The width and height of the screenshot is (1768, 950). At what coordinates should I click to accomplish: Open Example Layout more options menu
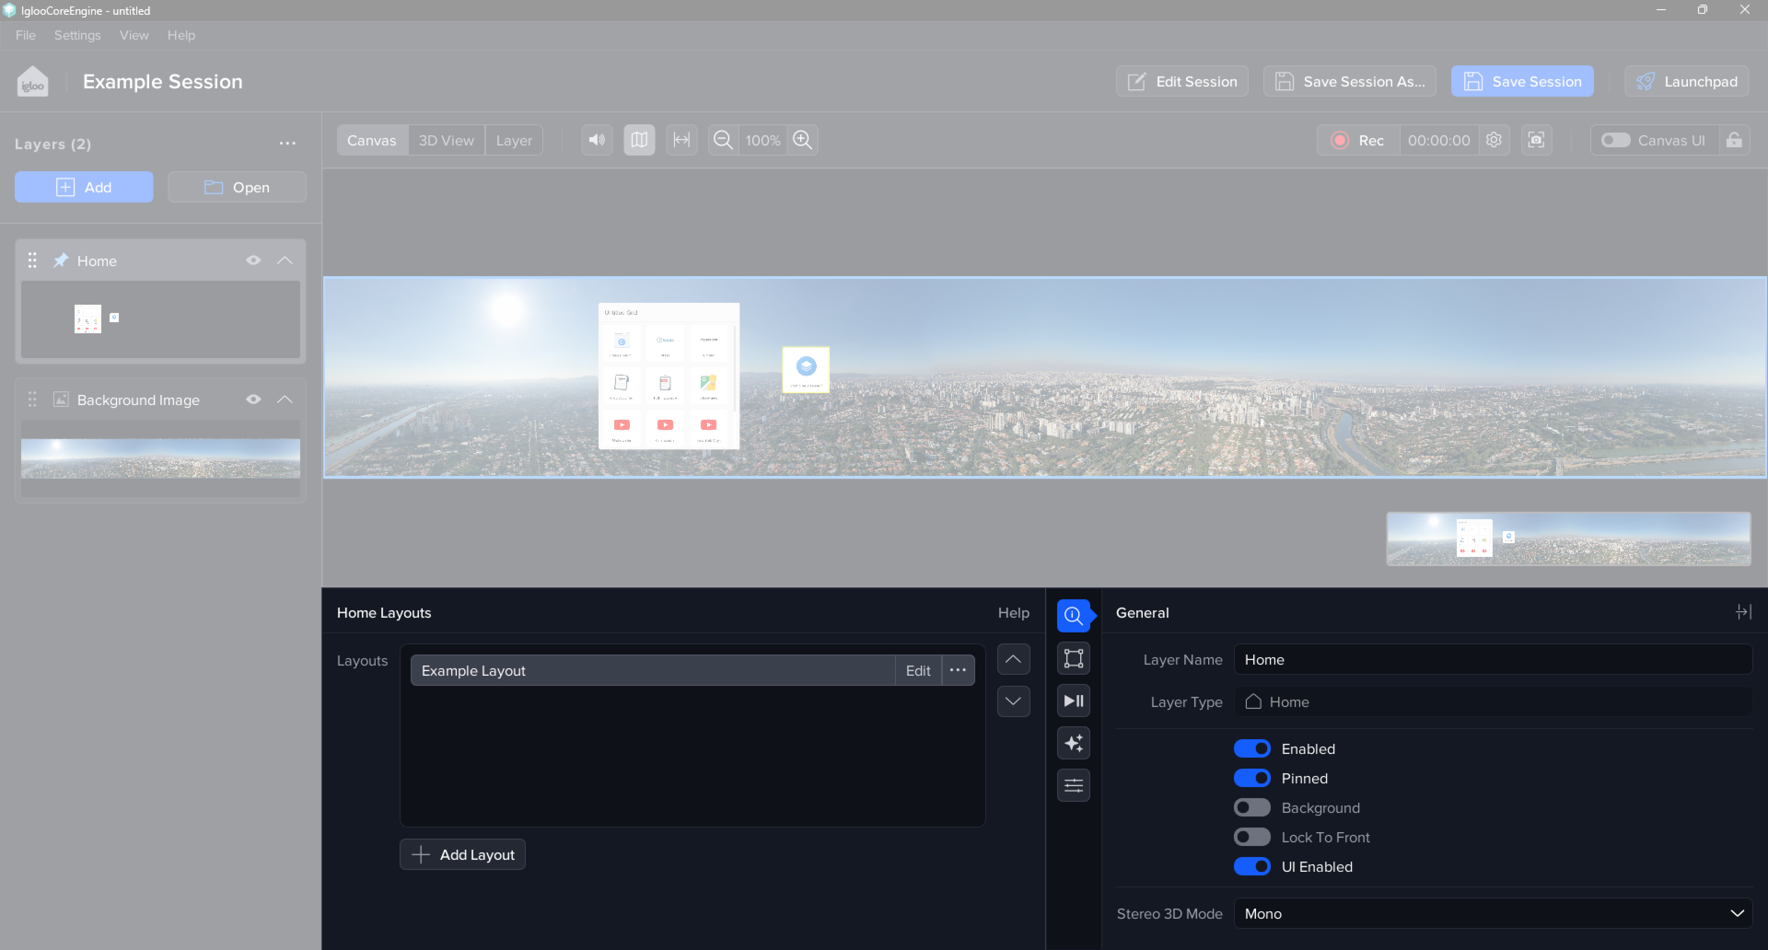click(958, 670)
